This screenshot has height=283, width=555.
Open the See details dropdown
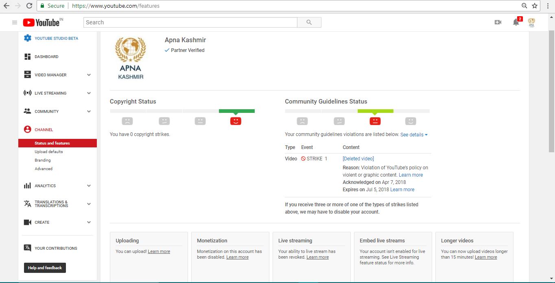coord(414,135)
